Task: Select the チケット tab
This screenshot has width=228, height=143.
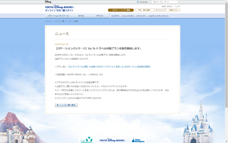Action: [100, 16]
